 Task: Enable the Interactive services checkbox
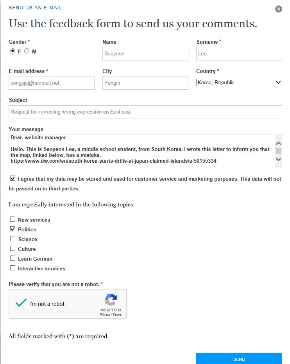tap(13, 268)
